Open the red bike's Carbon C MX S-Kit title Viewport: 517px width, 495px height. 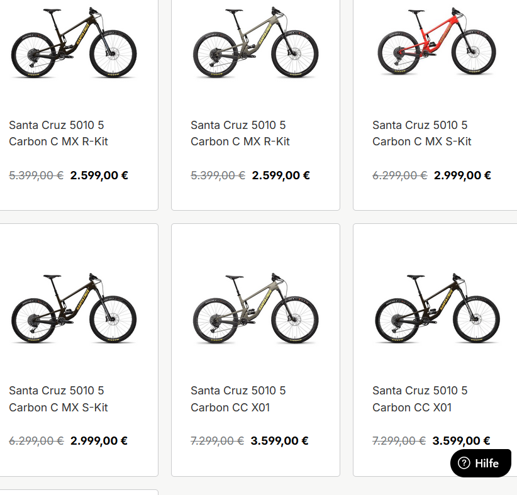421,133
